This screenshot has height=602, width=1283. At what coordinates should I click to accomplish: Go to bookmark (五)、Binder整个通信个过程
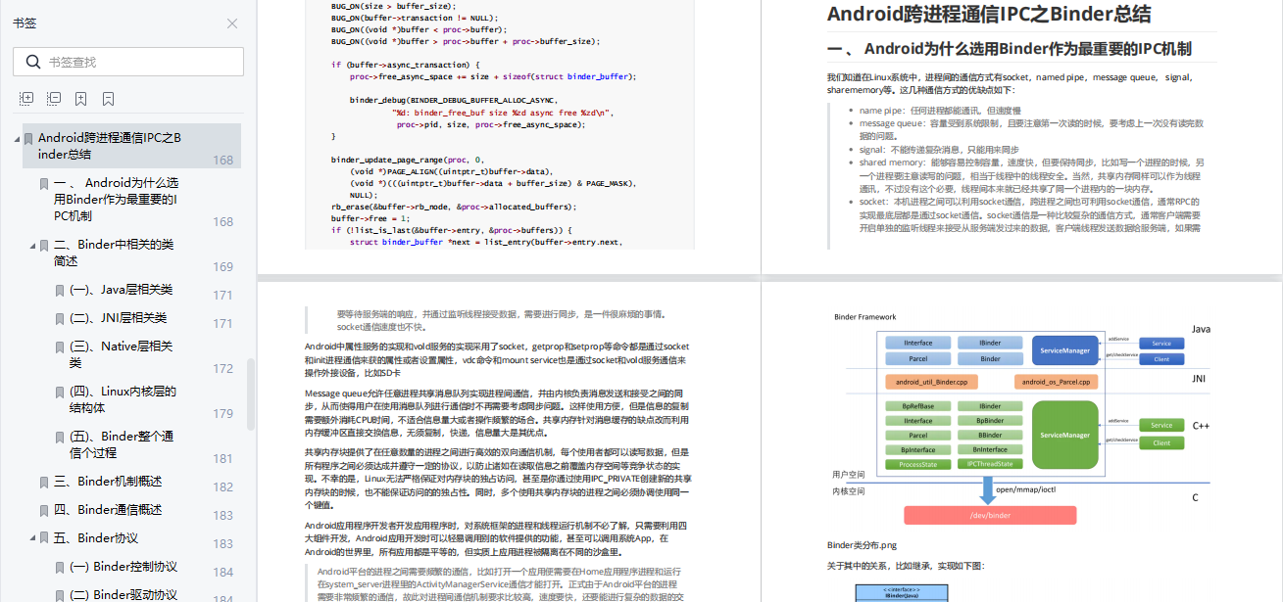point(122,444)
